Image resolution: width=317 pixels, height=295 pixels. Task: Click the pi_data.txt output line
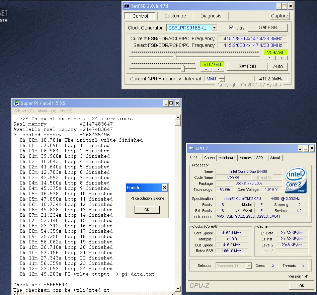87,274
